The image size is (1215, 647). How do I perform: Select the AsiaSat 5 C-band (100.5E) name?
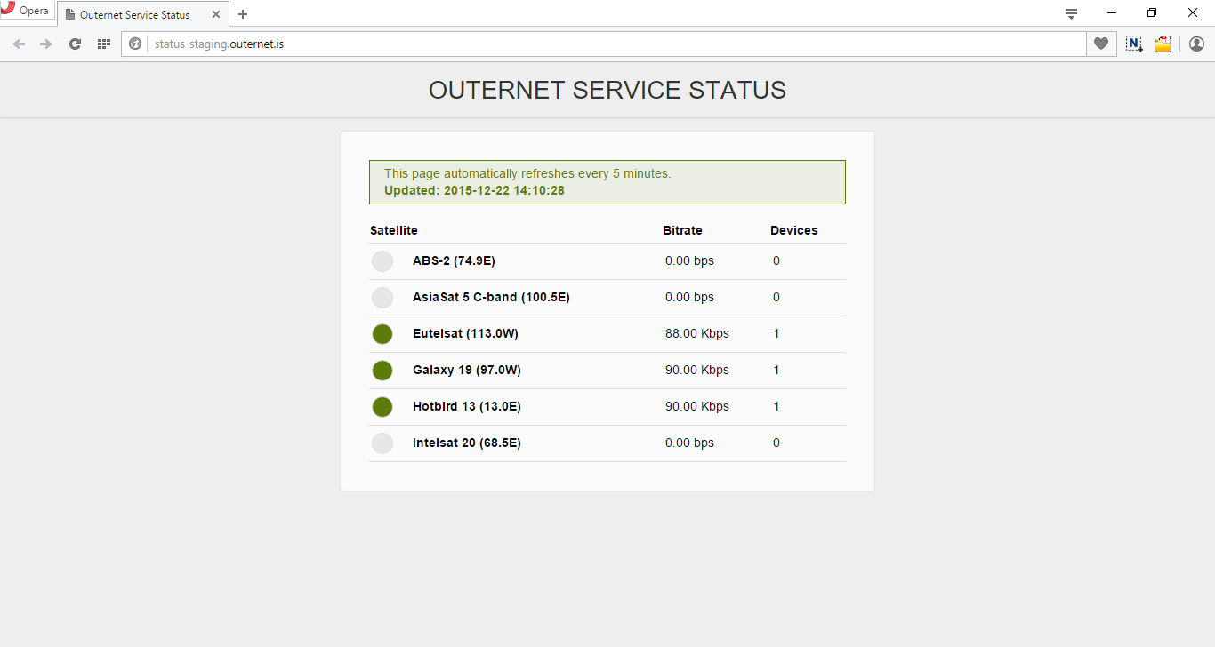point(491,297)
